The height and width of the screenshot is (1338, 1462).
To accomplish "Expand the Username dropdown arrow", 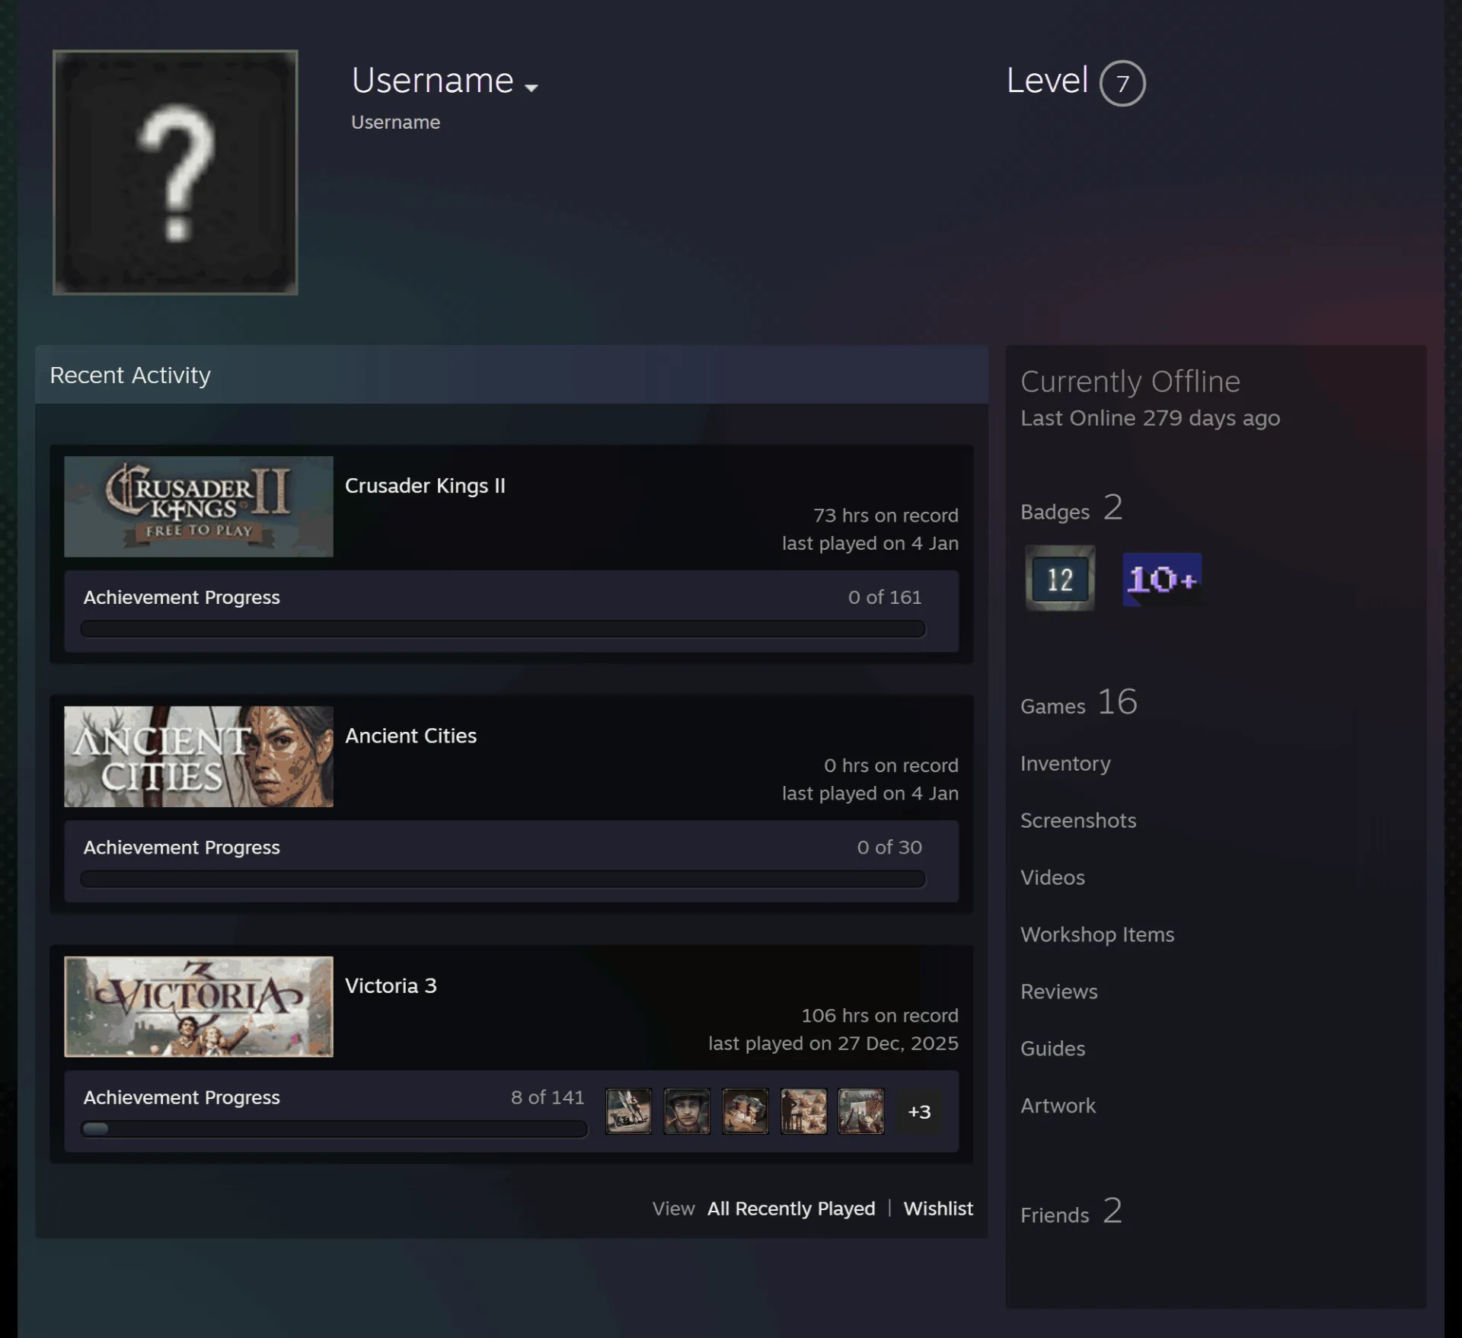I will (x=531, y=88).
